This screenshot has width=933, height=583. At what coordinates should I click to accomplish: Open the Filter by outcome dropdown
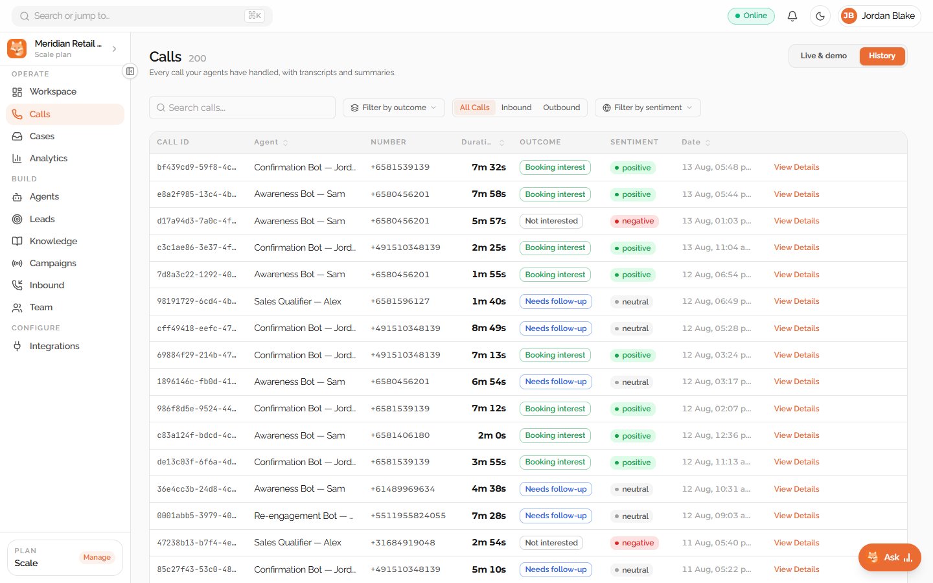(x=394, y=108)
